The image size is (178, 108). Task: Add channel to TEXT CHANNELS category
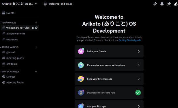[36, 47]
